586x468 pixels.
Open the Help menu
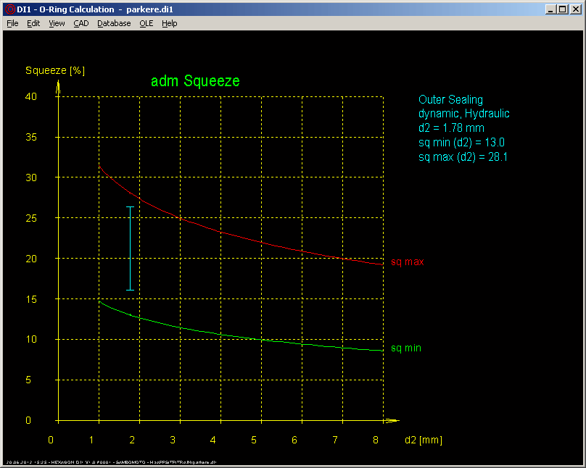point(169,23)
